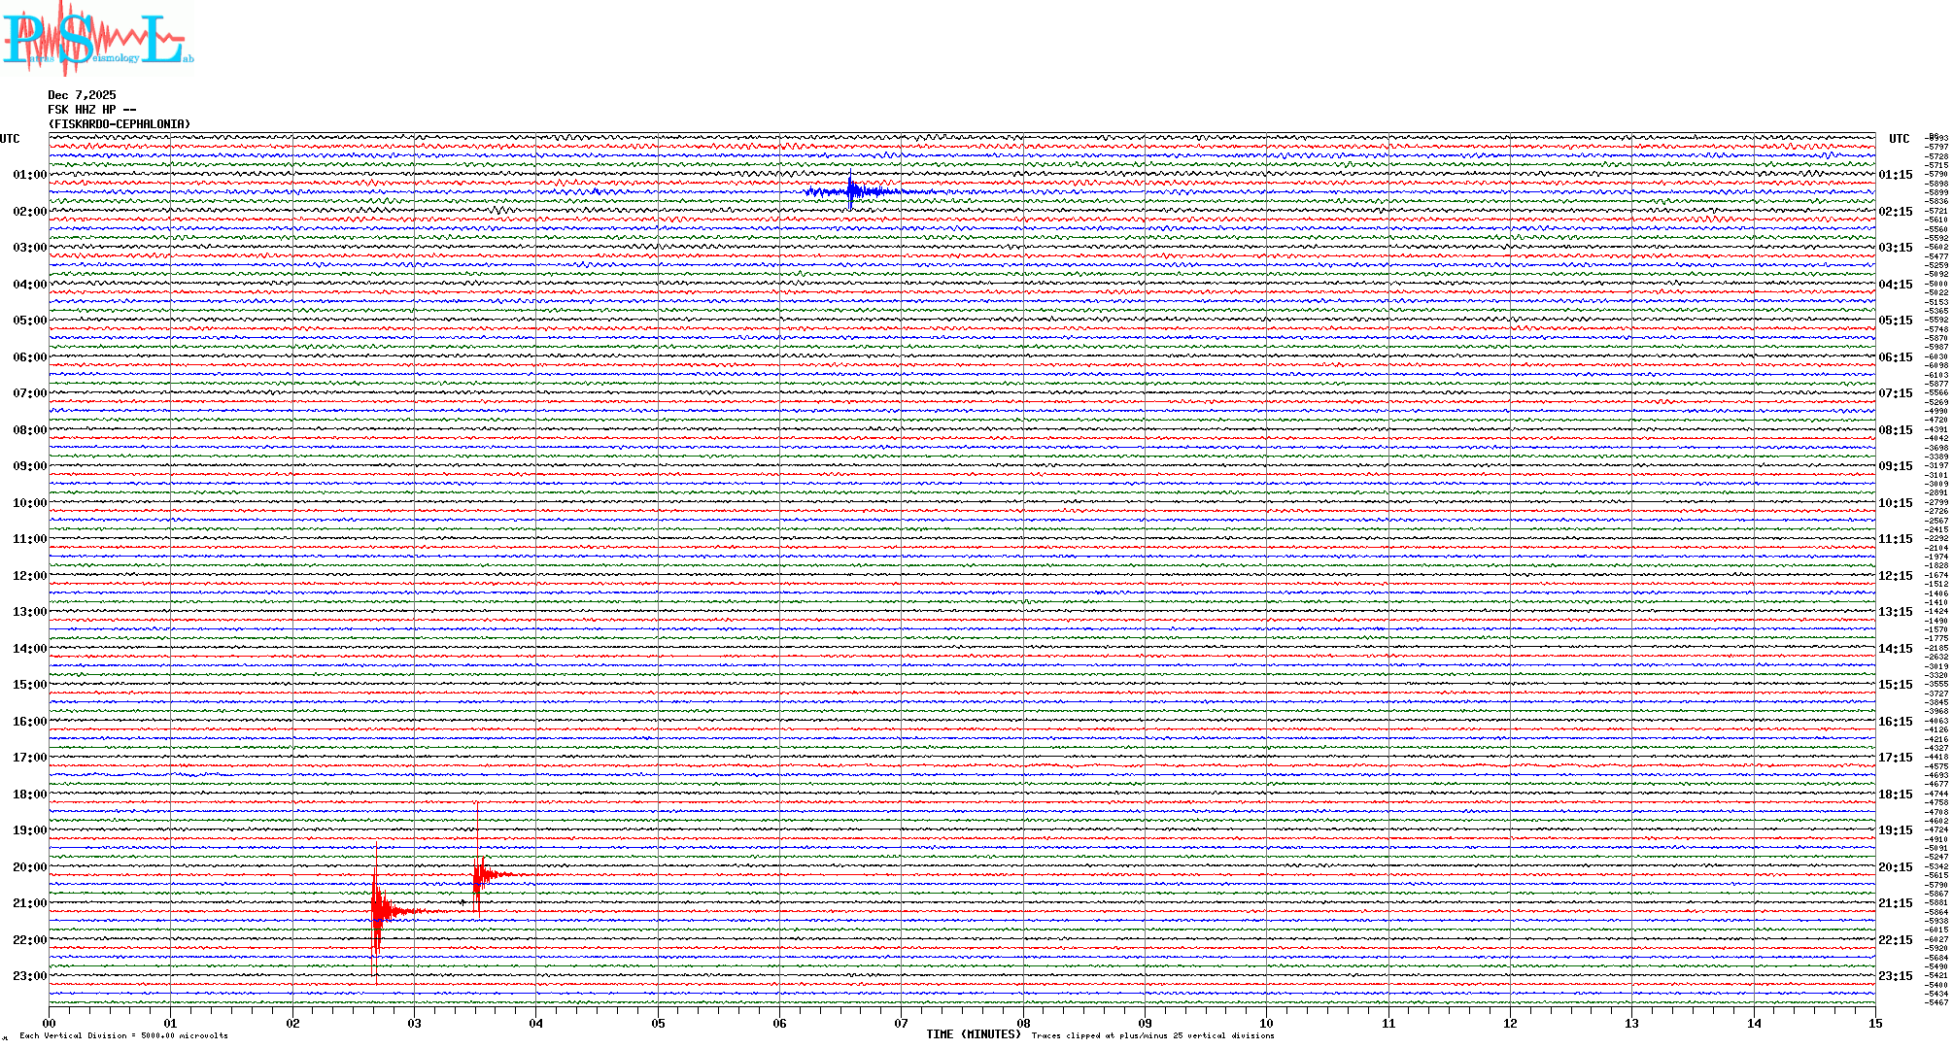Click the traces clipped footnote text
1953x1049 pixels.
tap(1152, 1035)
